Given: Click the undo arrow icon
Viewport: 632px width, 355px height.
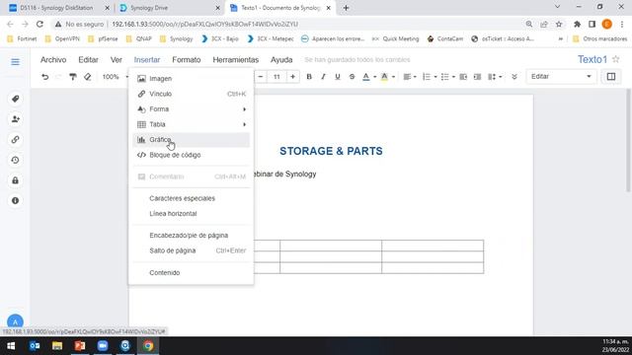Looking at the screenshot, I should tap(44, 77).
